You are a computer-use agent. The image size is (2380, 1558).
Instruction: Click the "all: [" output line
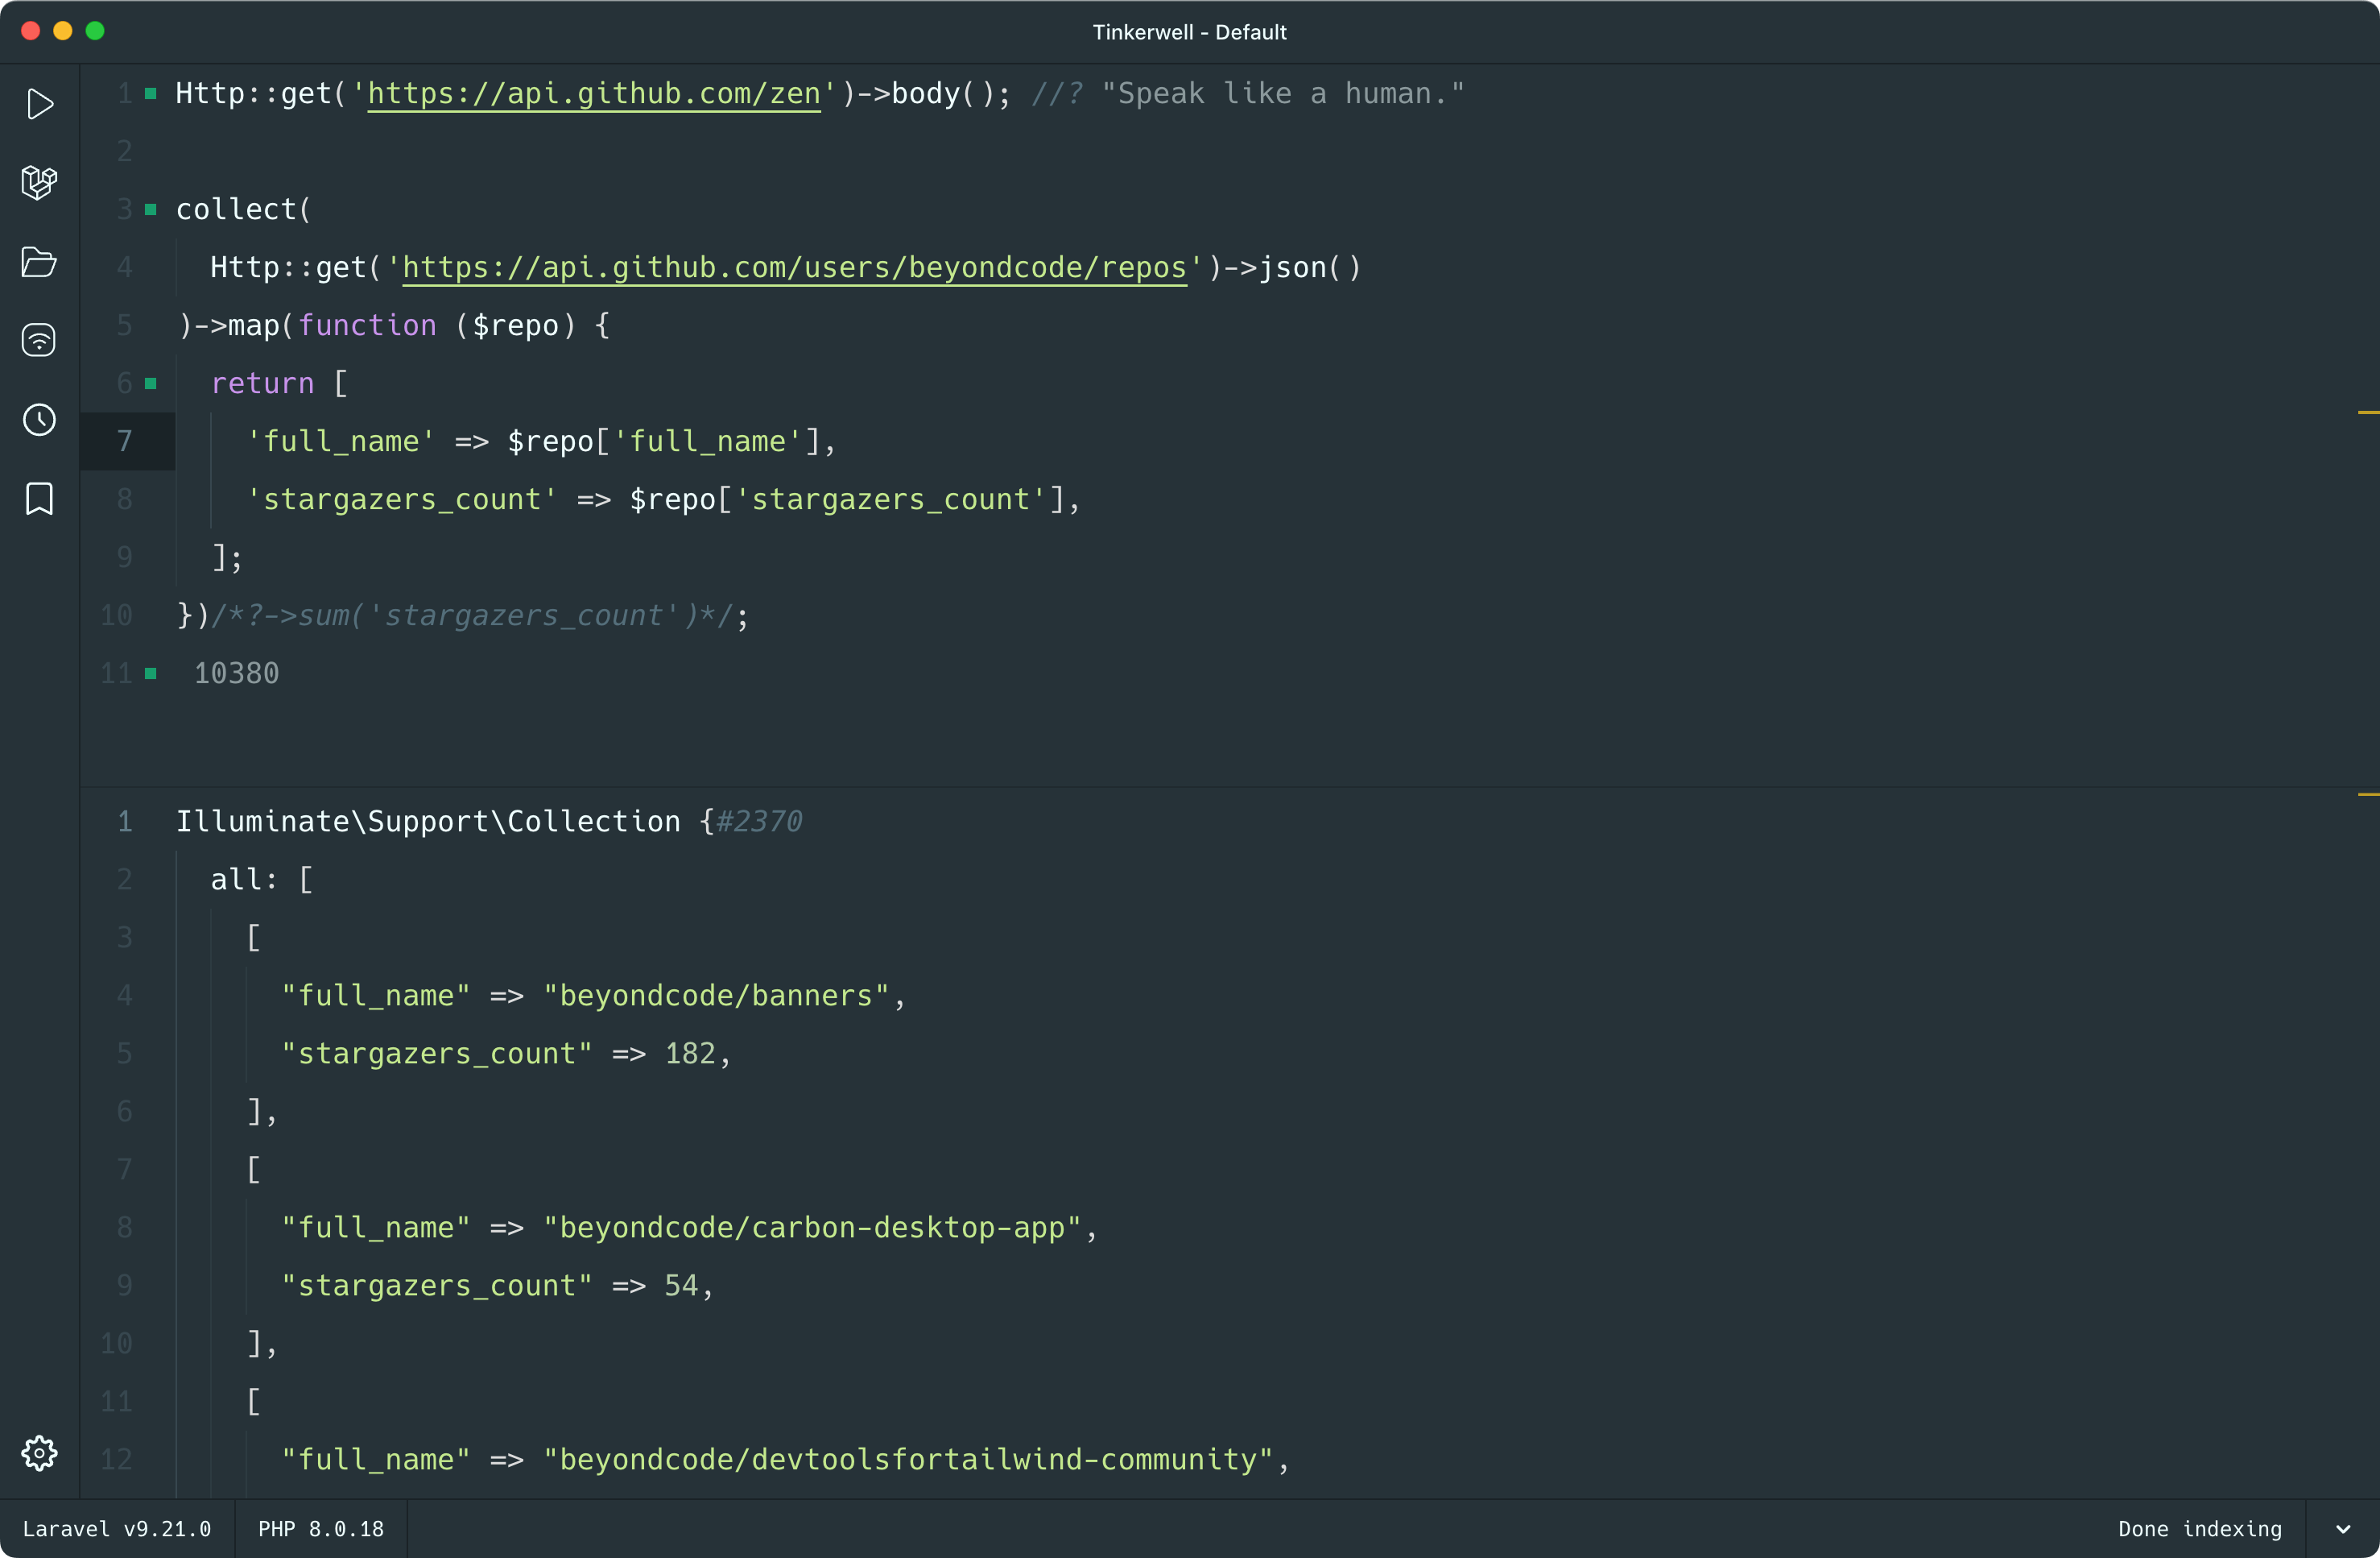pyautogui.click(x=261, y=880)
